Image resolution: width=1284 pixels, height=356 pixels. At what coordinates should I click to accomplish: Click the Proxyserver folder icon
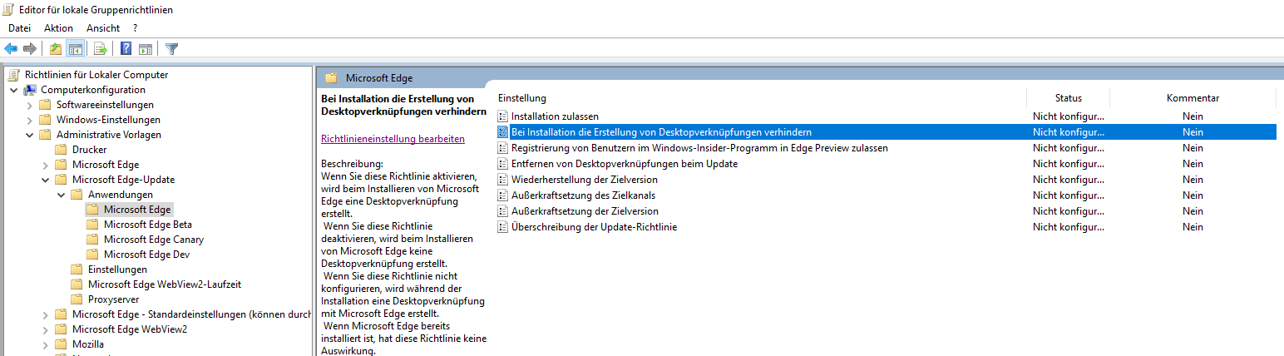tap(77, 299)
